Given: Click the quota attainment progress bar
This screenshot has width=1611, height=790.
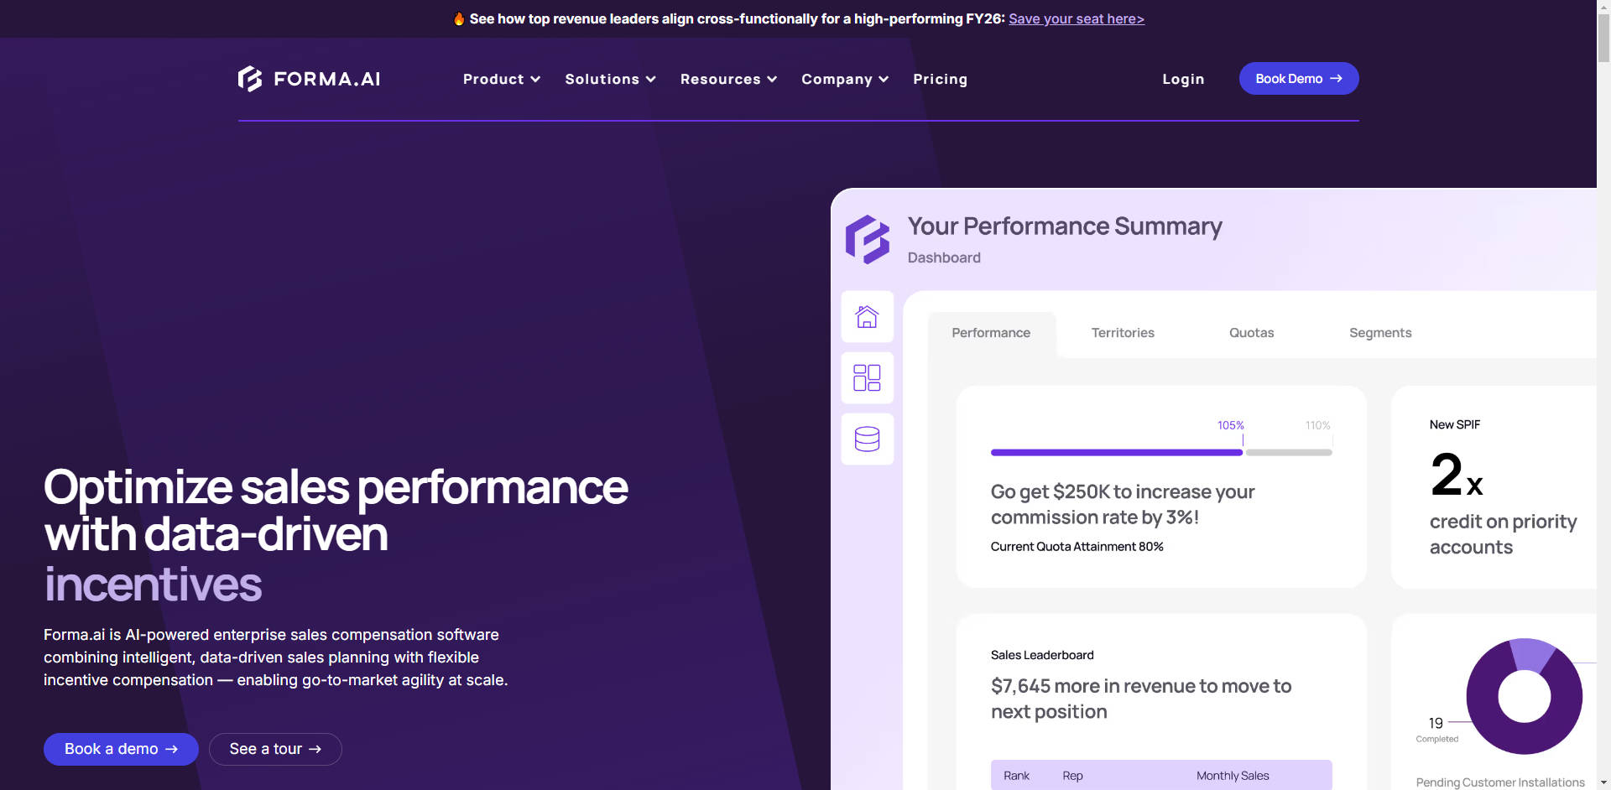Looking at the screenshot, I should (x=1160, y=452).
